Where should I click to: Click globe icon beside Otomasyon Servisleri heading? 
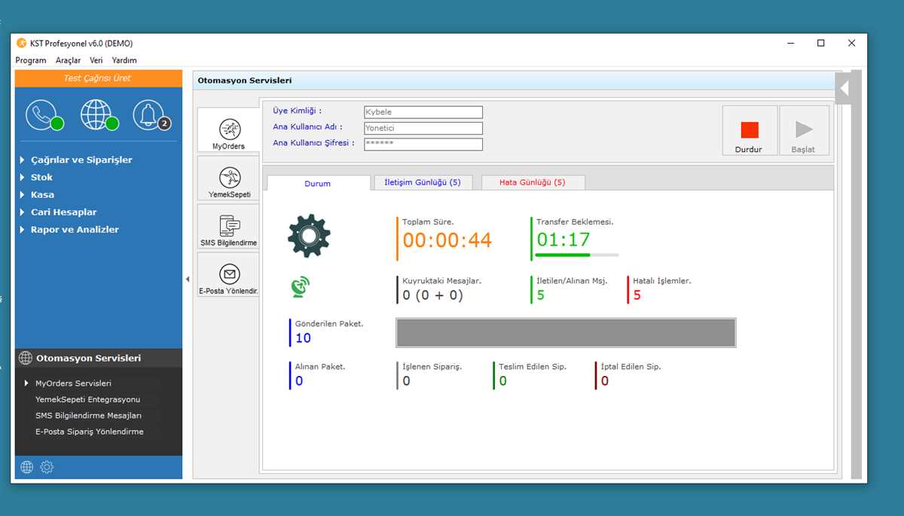(x=26, y=359)
